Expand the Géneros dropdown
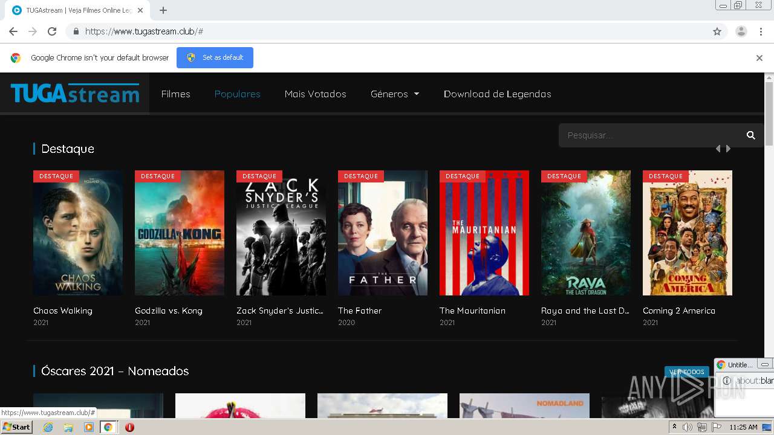This screenshot has height=435, width=774. [x=395, y=94]
